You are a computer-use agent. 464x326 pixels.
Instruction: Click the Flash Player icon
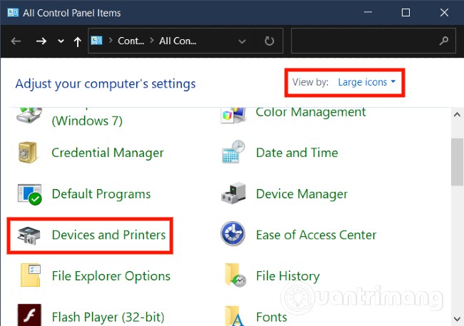tap(29, 315)
